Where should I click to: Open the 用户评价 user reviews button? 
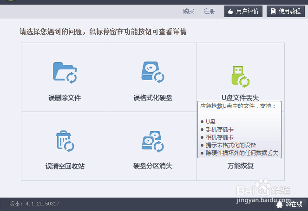243,12
